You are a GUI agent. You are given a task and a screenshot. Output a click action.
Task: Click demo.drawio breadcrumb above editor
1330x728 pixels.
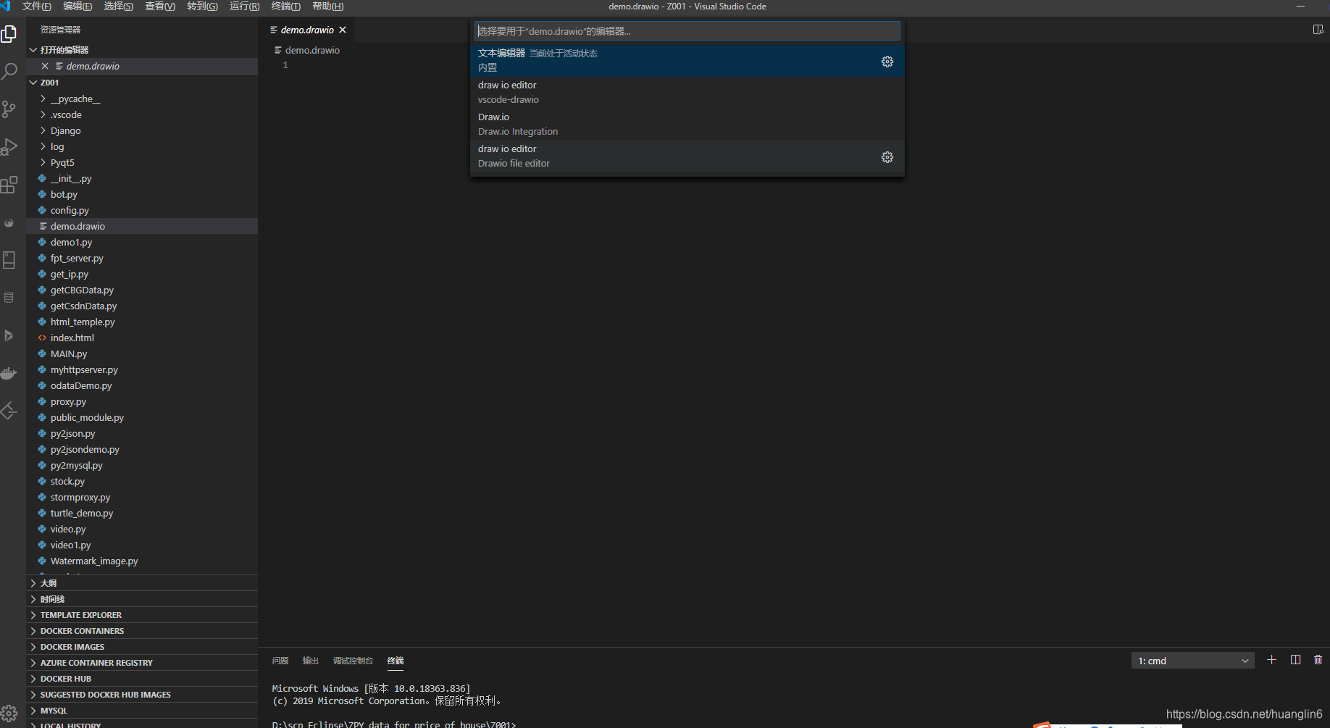(x=307, y=50)
